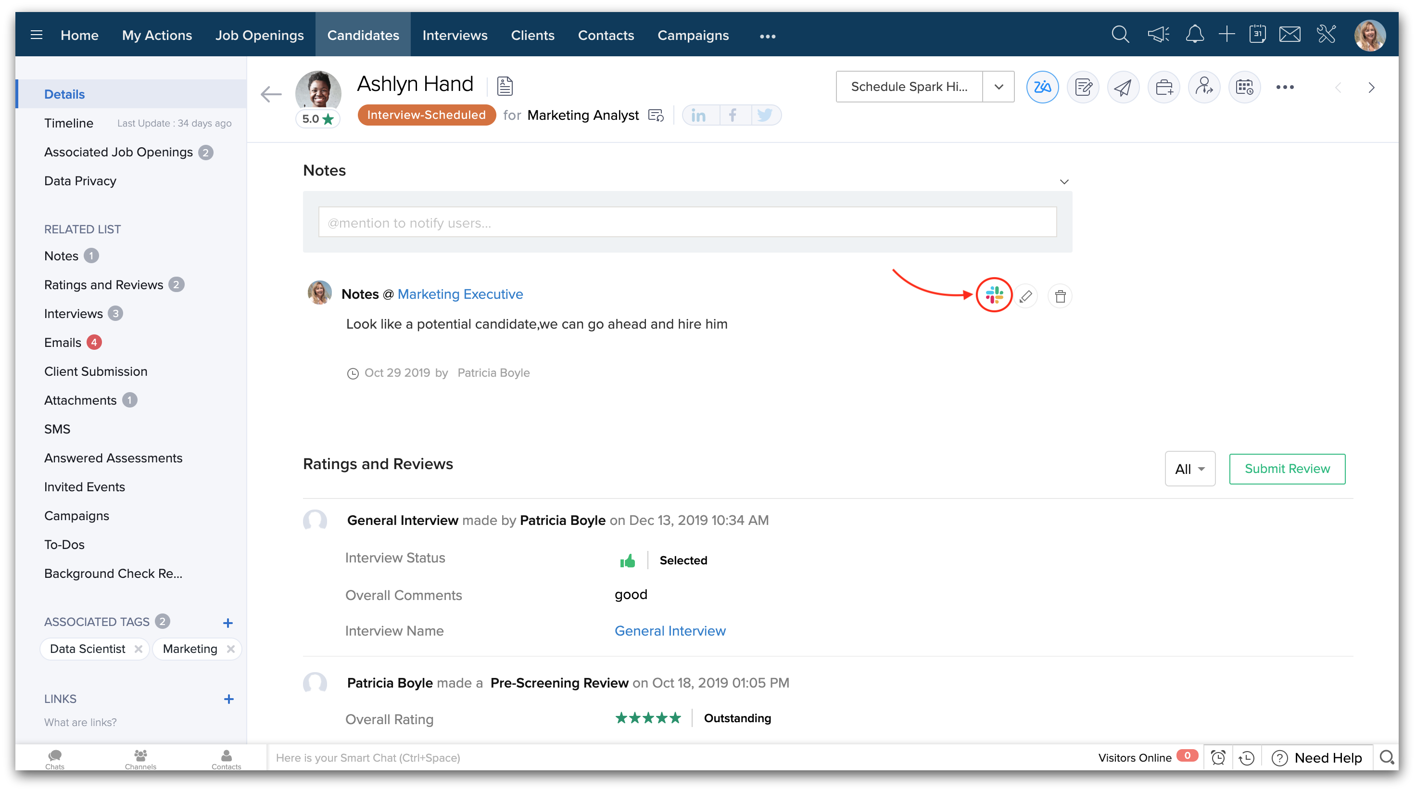
Task: Click the notifications bell icon
Action: (x=1194, y=35)
